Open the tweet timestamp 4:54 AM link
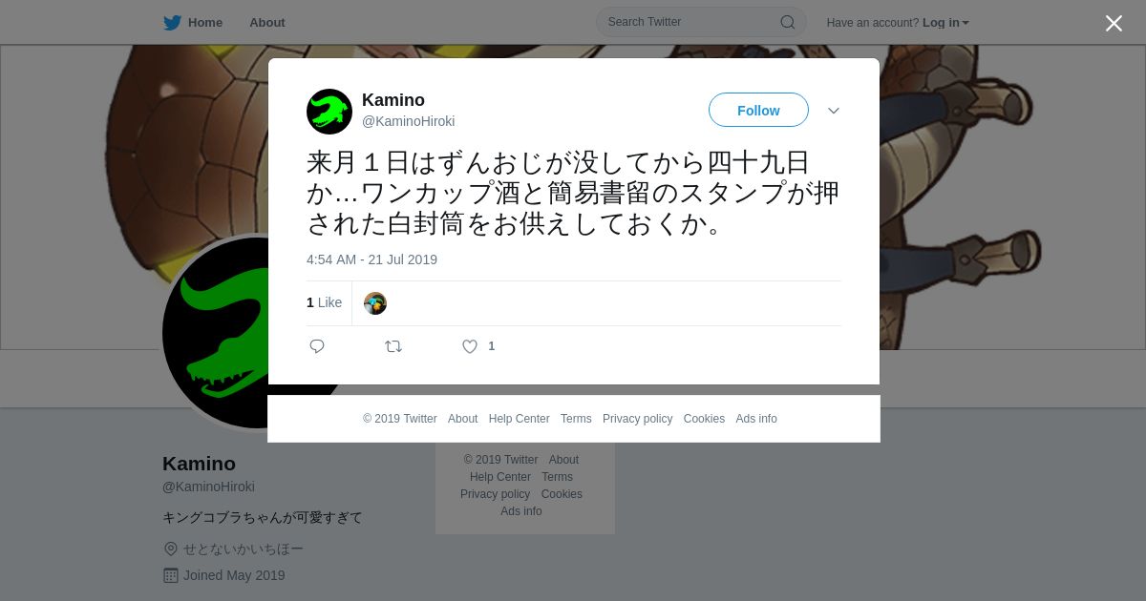The height and width of the screenshot is (601, 1146). pos(371,259)
